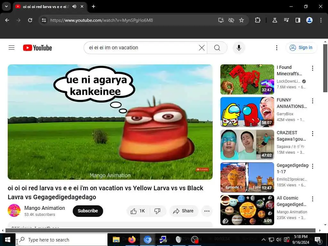This screenshot has width=328, height=246.
Task: Click the LockDownLi... channel name
Action: (x=289, y=81)
